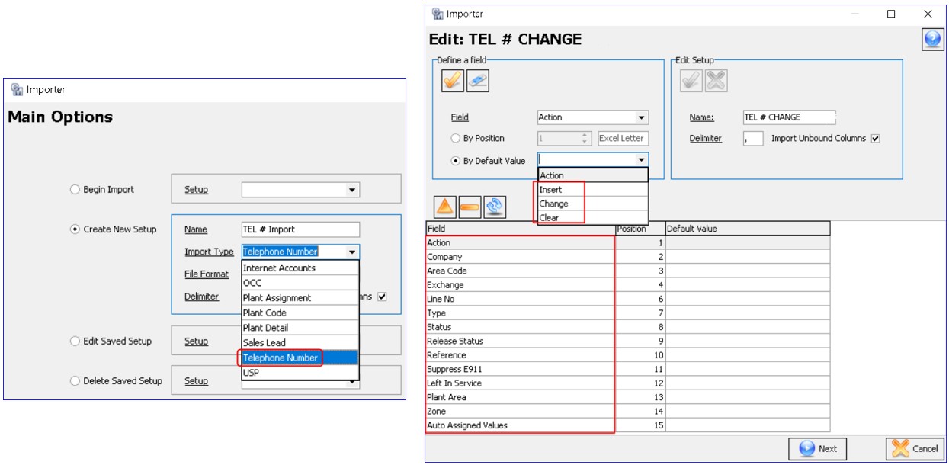Open help using the globe icon top right
Screen dimensions: 949x465
point(935,40)
